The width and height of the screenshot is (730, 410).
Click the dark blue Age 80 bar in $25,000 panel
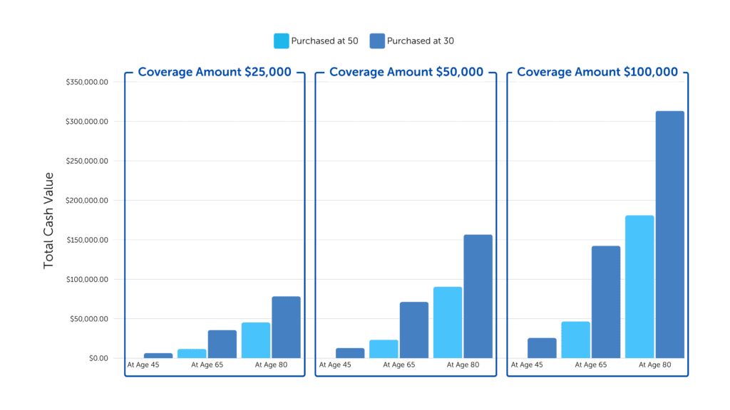pyautogui.click(x=286, y=327)
